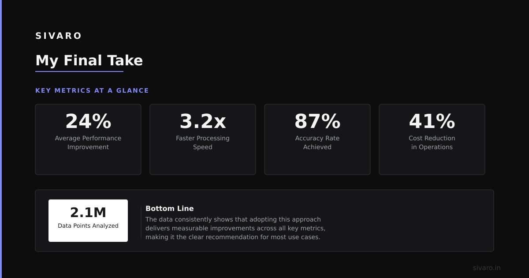Select the 41% metric value
Screen dimensions: 529x278
432,121
